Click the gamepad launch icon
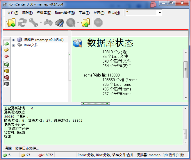Viewport: 191px width, 160px height. click(48, 23)
